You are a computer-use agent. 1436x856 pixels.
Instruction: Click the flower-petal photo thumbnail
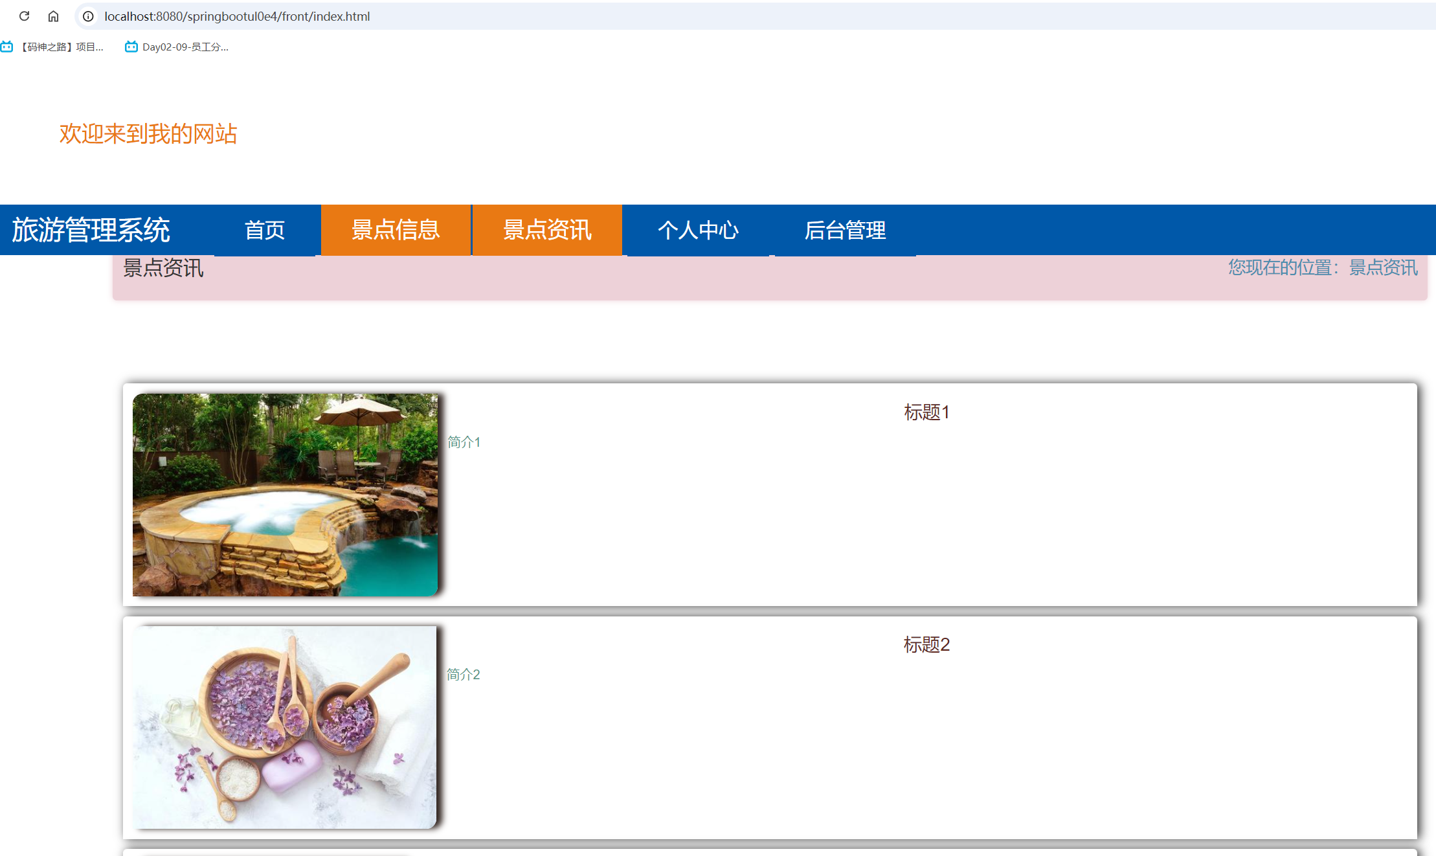coord(285,727)
